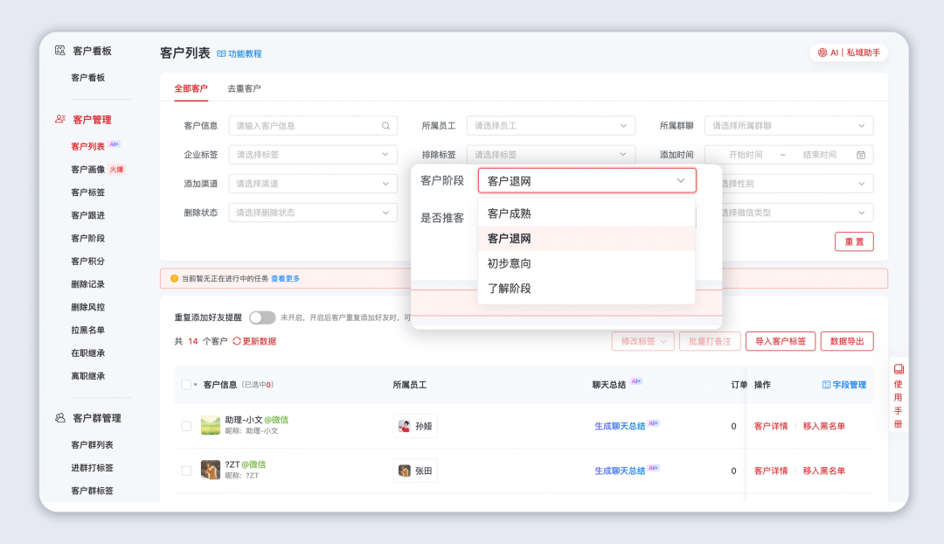Select 初步意向 from the stage list
The height and width of the screenshot is (544, 944).
click(x=510, y=263)
